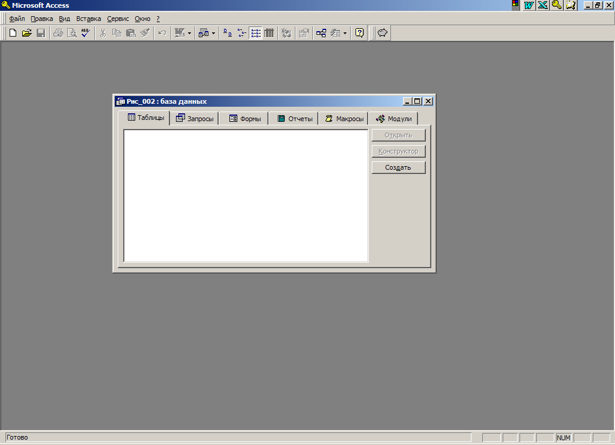Switch to the Таблицы tab
This screenshot has height=445, width=615.
(x=144, y=118)
